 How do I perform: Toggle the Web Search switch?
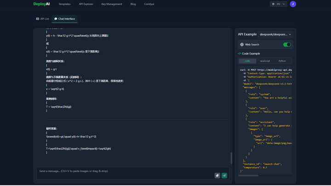pos(287,45)
